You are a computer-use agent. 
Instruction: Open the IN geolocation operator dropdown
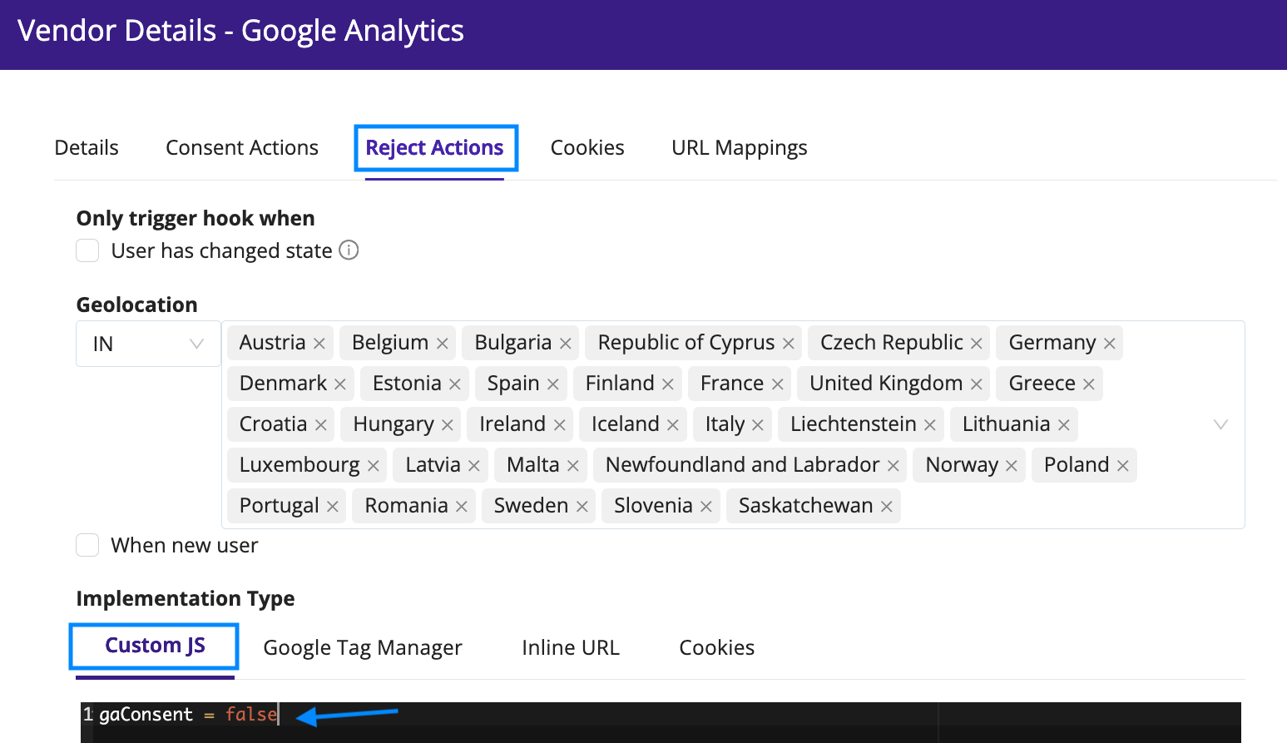coord(148,344)
